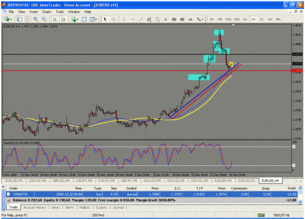Image resolution: width=305 pixels, height=219 pixels.
Task: Switch chart to M1 timeframe
Action: [212, 19]
